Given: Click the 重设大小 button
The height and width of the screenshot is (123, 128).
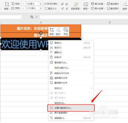Looking at the screenshot, I should tap(51, 9).
